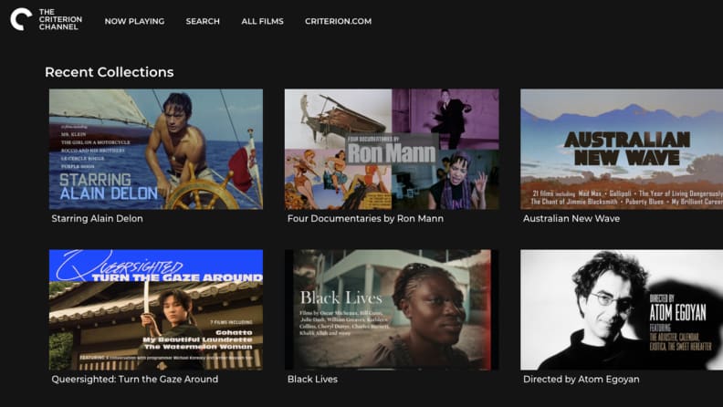This screenshot has height=407, width=723.
Task: Open Starring Alain Delon collection thumbnail
Action: pyautogui.click(x=156, y=149)
